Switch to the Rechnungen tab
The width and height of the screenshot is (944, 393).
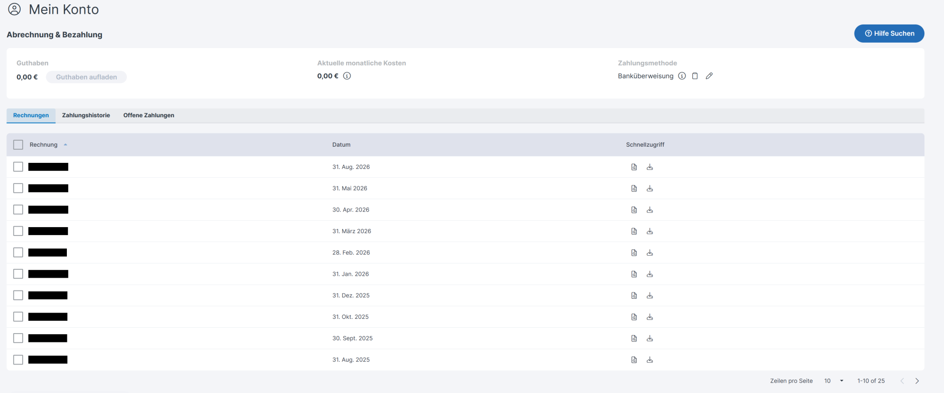coord(31,115)
